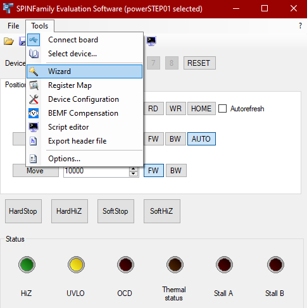Click the Thermal status LED
The width and height of the screenshot is (307, 308).
(175, 264)
